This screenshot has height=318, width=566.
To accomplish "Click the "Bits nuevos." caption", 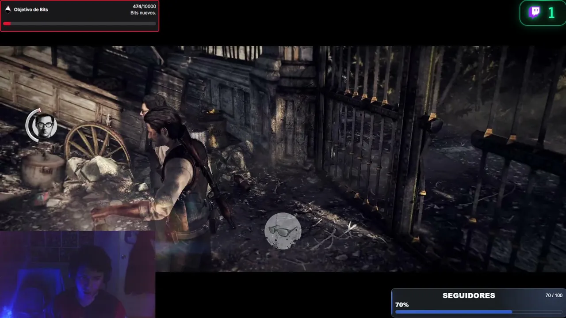I will [143, 13].
